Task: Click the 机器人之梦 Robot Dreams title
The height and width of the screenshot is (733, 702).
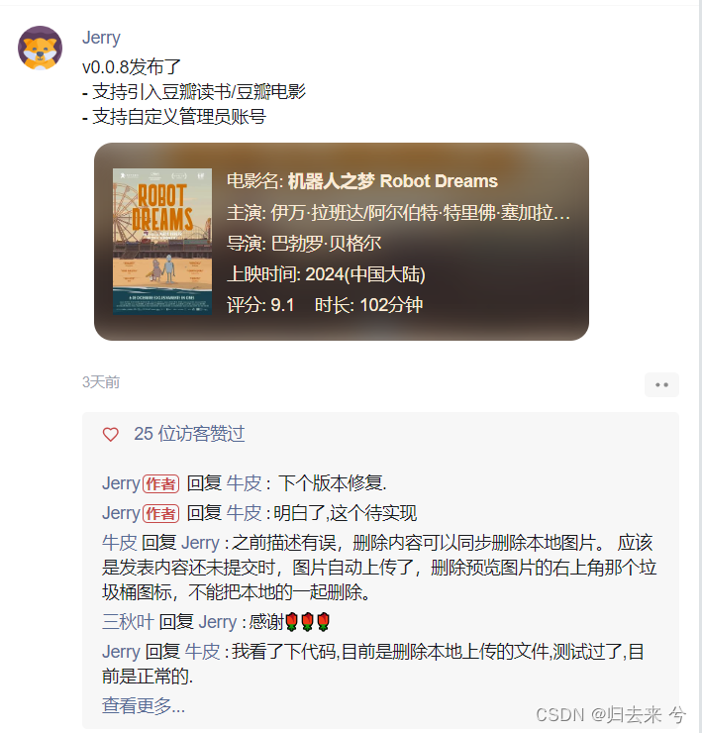Action: point(393,181)
